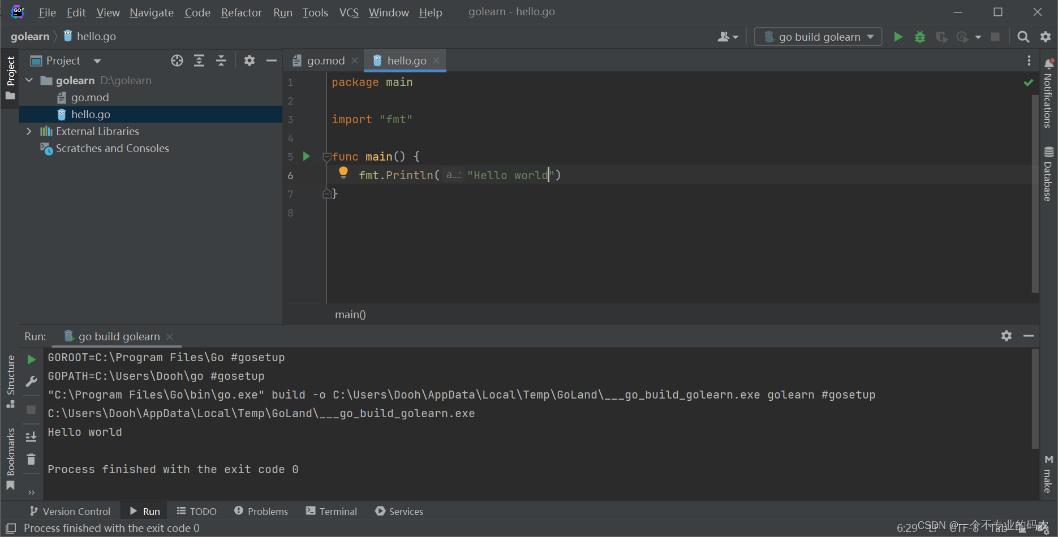Open IDE settings gear in top toolbar
1058x537 pixels.
coord(1046,37)
